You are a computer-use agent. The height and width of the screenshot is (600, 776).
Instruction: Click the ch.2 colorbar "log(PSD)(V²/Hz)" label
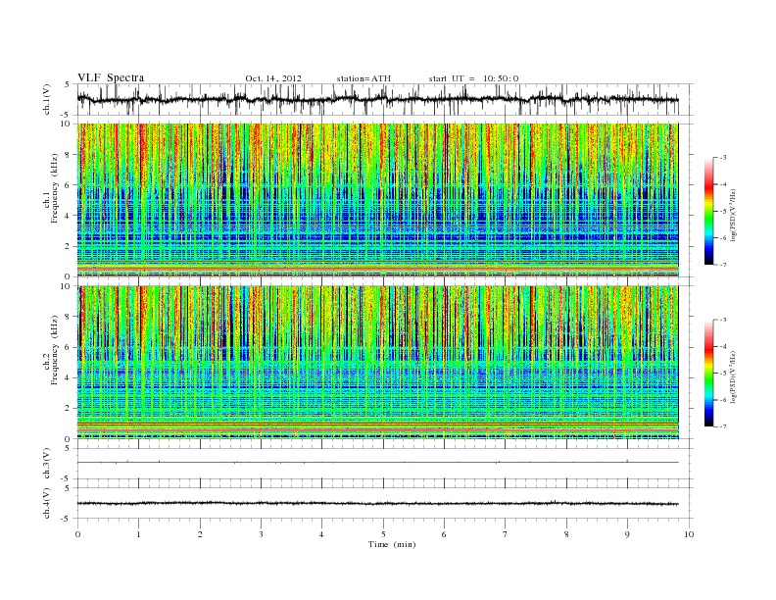tap(733, 376)
